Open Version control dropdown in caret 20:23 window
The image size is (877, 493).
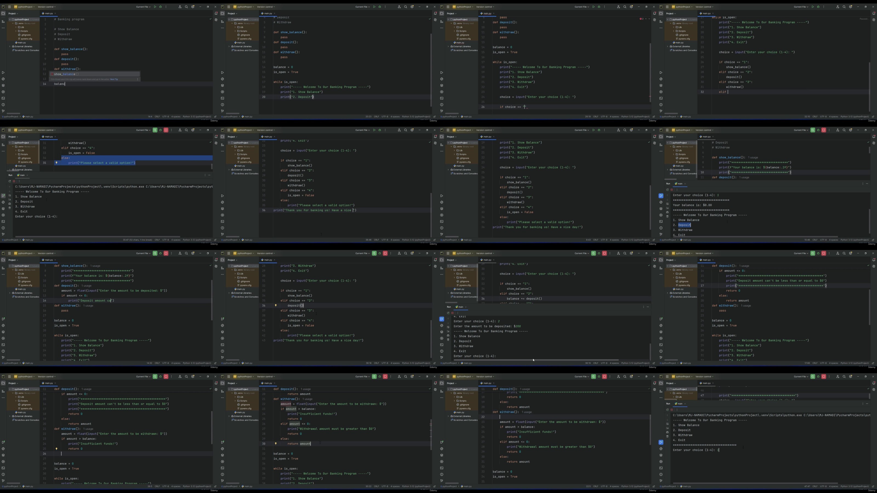(x=266, y=7)
